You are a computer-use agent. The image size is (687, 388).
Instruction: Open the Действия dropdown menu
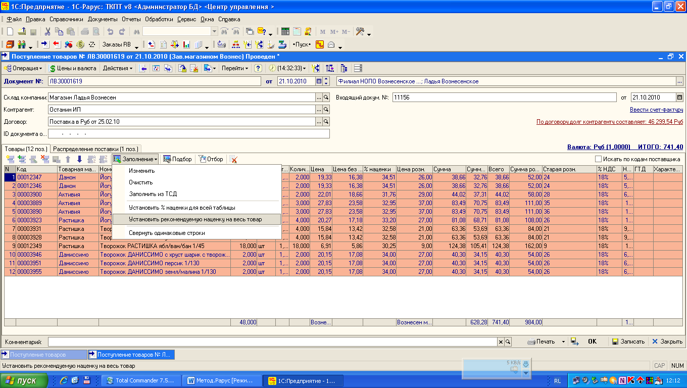click(118, 68)
